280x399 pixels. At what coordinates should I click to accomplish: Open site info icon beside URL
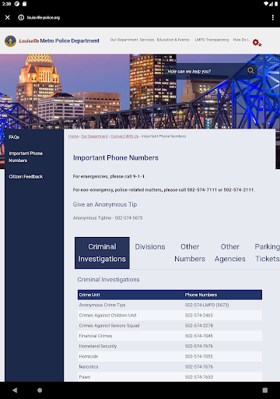click(21, 17)
